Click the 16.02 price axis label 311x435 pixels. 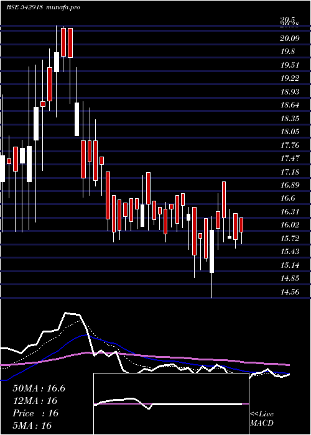click(x=290, y=225)
